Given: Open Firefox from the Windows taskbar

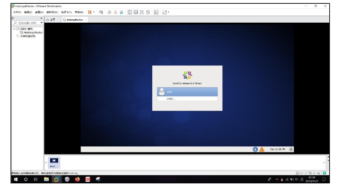Looking at the screenshot, I should click(x=77, y=179).
